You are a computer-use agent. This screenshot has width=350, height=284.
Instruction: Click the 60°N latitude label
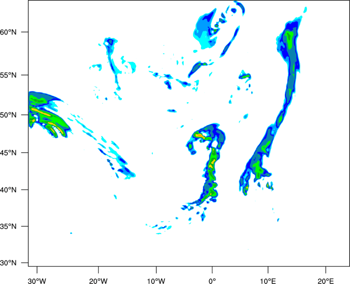[8, 32]
